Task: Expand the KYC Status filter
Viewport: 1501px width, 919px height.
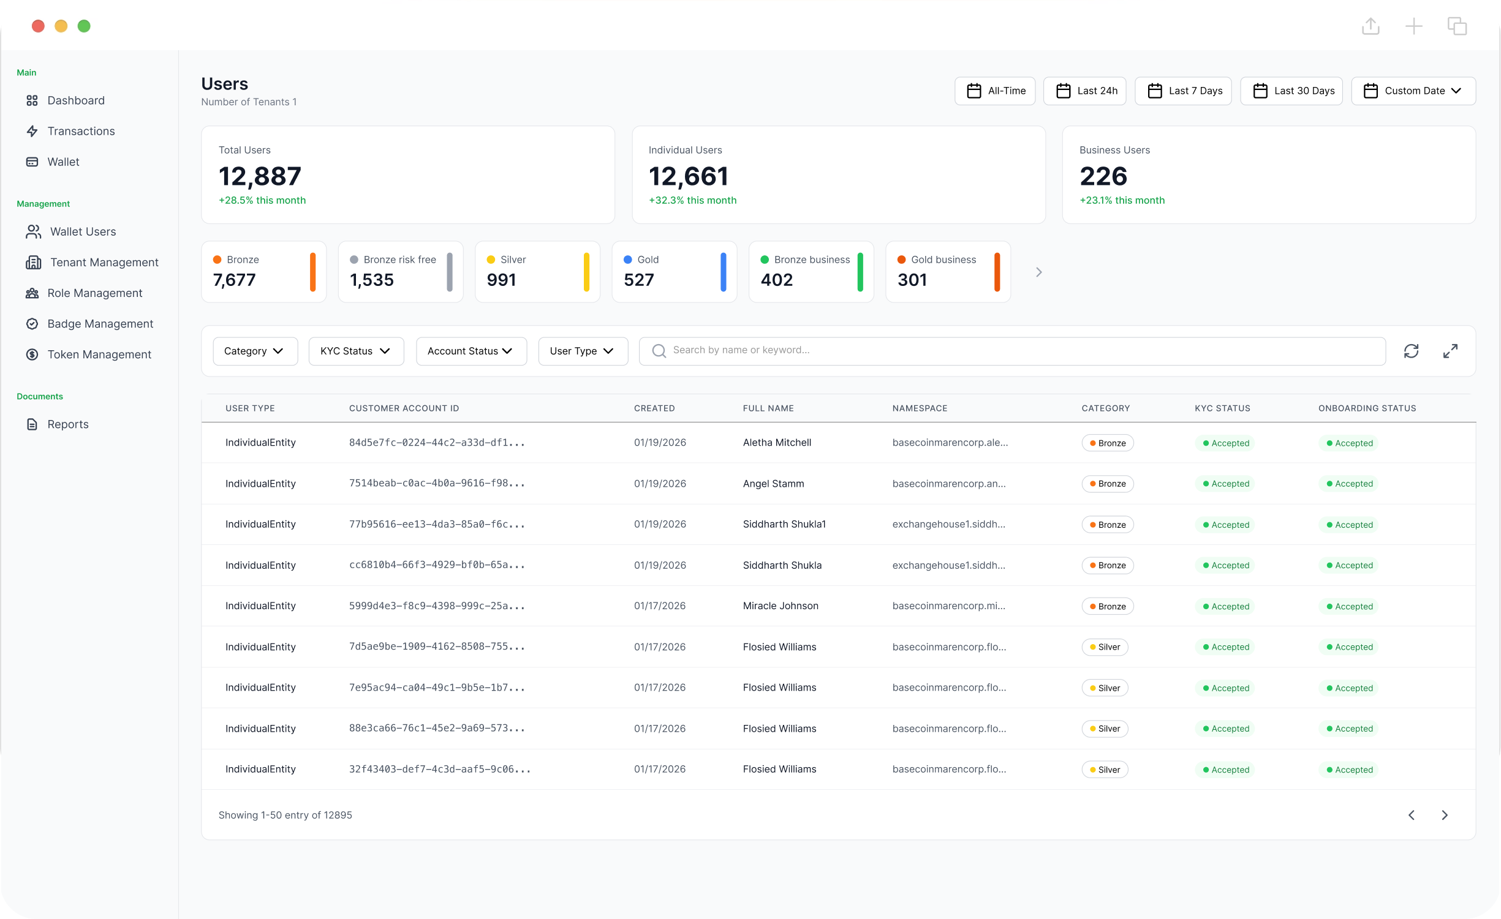Action: click(356, 351)
